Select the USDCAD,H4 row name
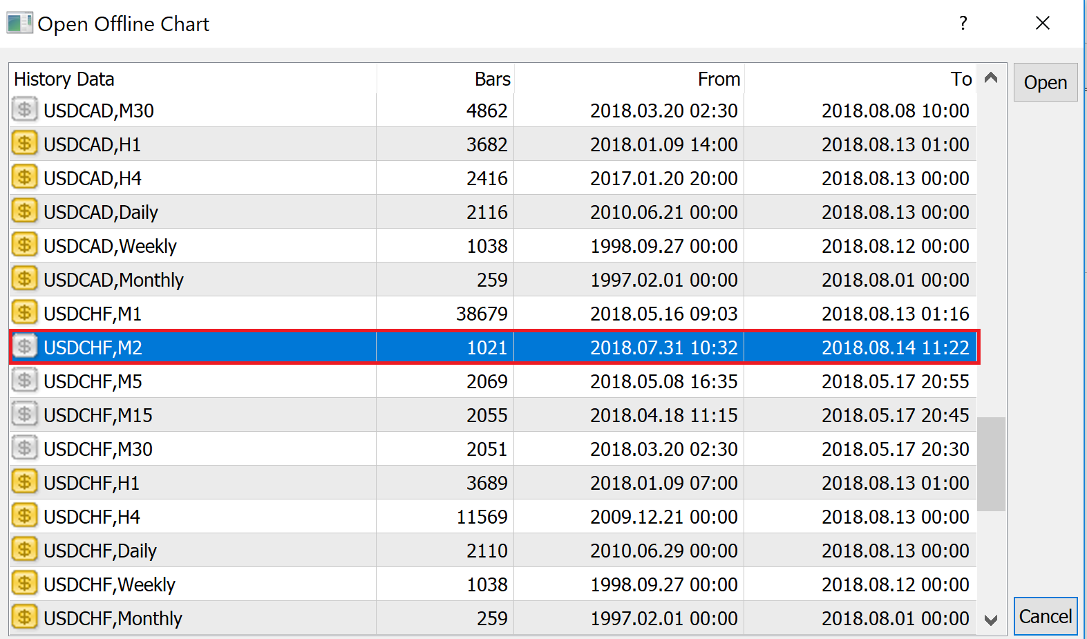1087x639 pixels. point(93,178)
